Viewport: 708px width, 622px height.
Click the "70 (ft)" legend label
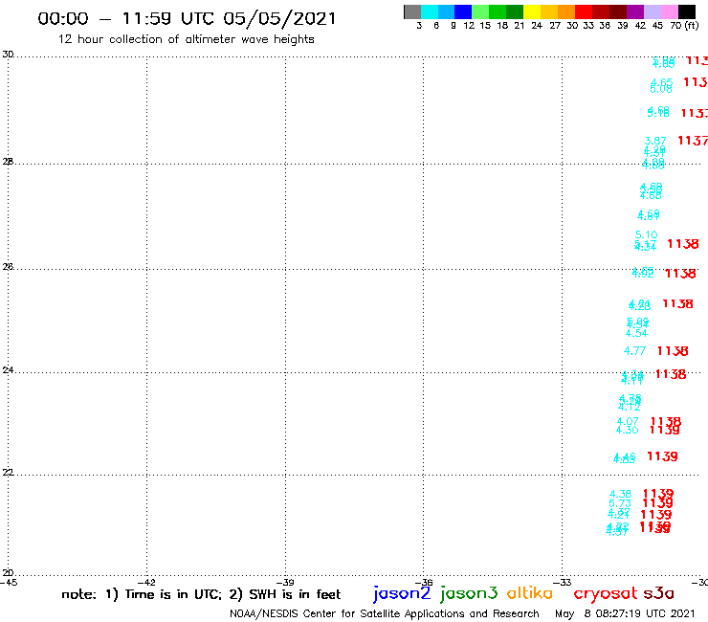[x=684, y=26]
